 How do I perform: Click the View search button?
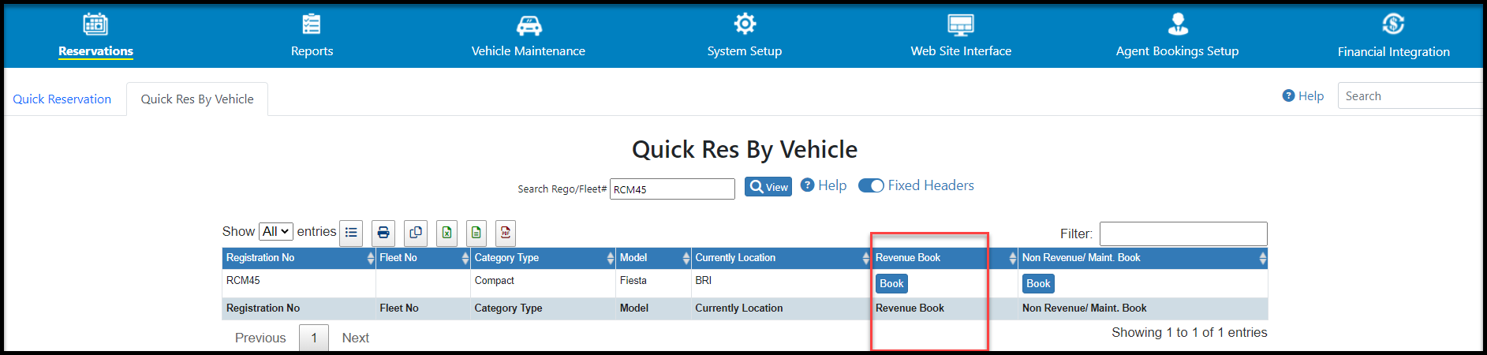(x=768, y=187)
